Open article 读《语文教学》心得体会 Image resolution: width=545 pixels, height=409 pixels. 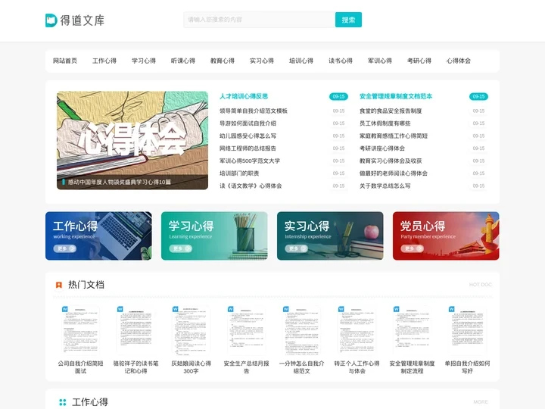tap(251, 186)
